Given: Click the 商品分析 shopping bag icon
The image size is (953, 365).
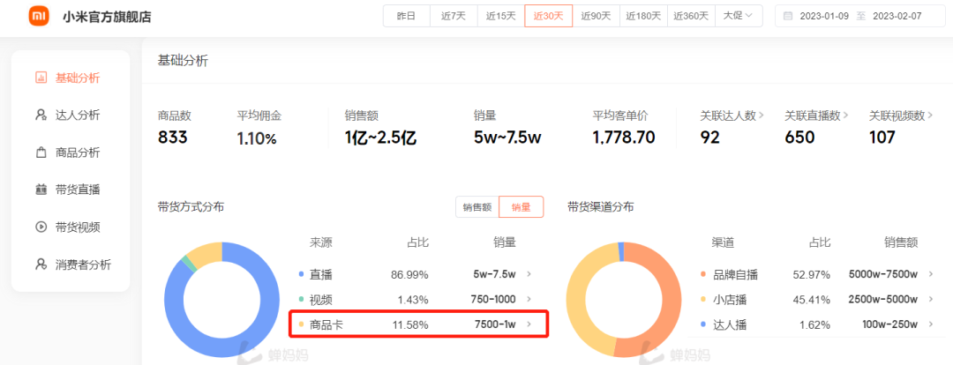Looking at the screenshot, I should coord(41,153).
